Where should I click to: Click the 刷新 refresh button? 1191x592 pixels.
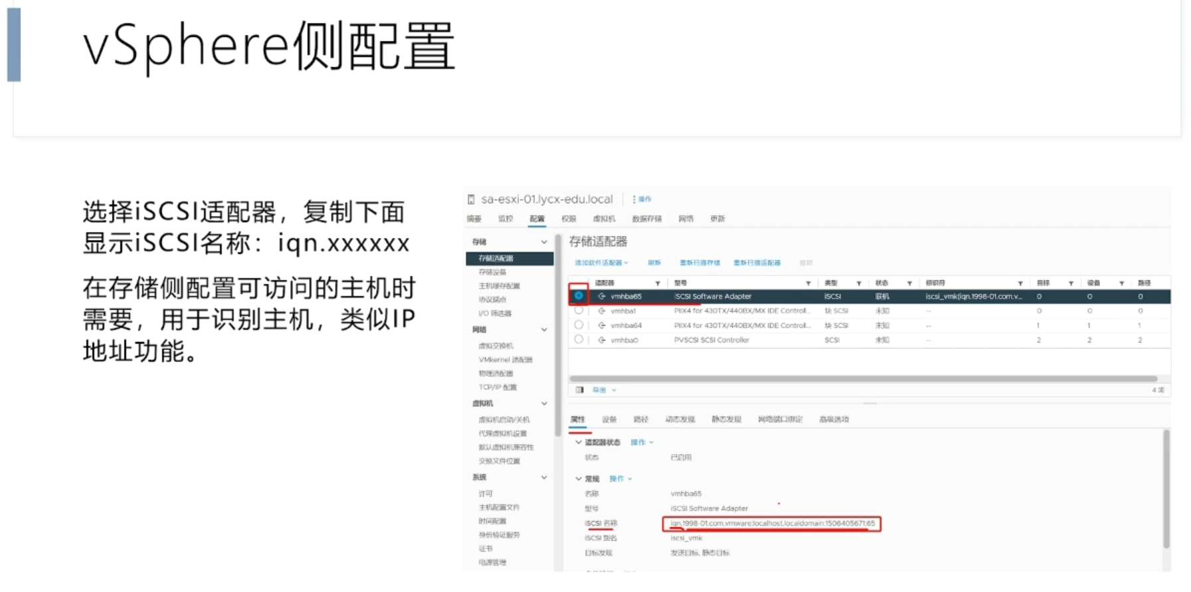[654, 263]
